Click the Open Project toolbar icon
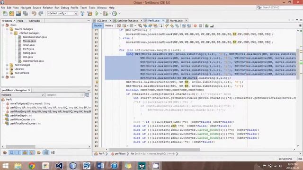The width and height of the screenshot is (303, 170). 18,14
